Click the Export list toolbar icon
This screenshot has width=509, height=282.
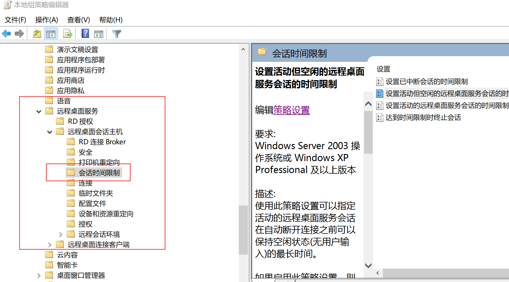pos(68,34)
